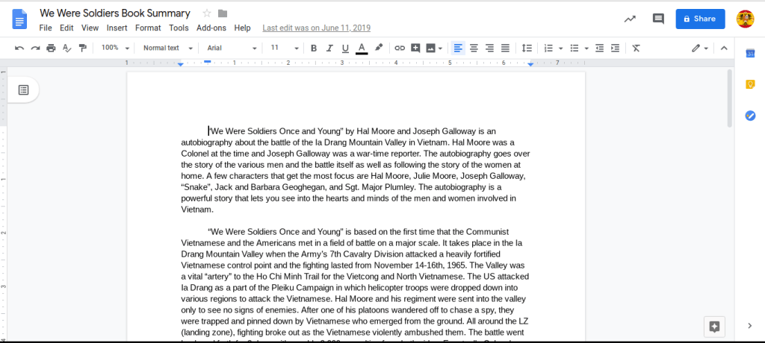Open the 'Last edit was on June 11, 2019' link
This screenshot has width=765, height=343.
tap(317, 28)
